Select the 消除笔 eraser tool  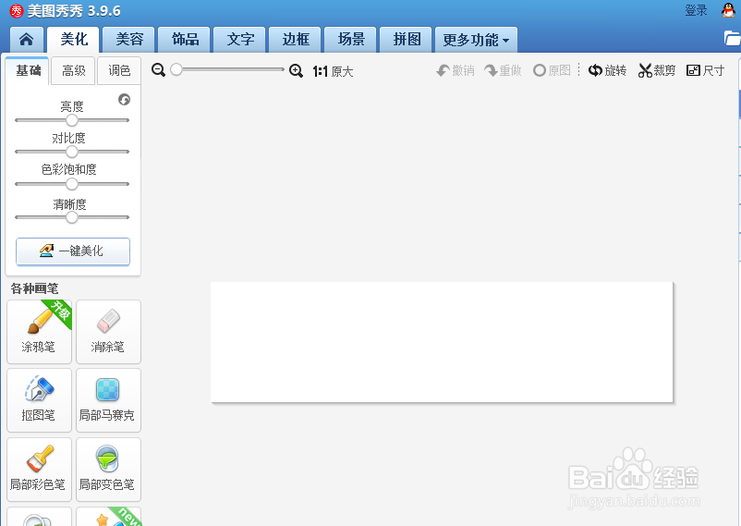coord(108,332)
